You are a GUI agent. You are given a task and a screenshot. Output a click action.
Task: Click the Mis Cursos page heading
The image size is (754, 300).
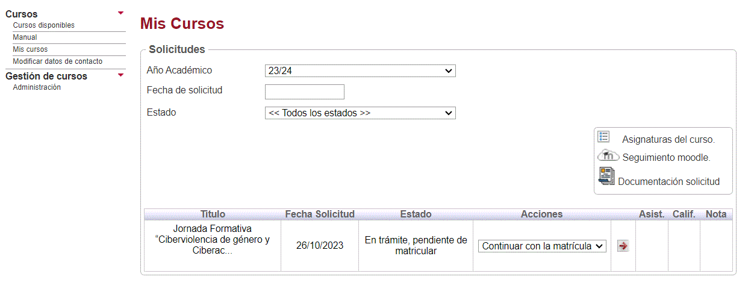tap(182, 23)
